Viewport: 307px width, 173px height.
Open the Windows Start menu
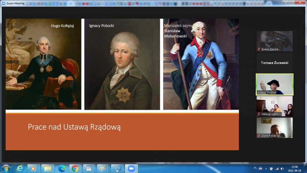point(6,168)
